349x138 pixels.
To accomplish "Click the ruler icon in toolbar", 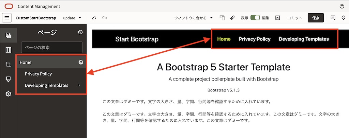I will pos(232,18).
